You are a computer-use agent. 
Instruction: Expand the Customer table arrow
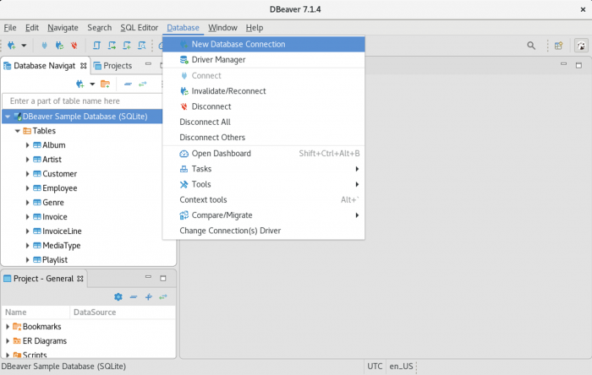(x=27, y=174)
